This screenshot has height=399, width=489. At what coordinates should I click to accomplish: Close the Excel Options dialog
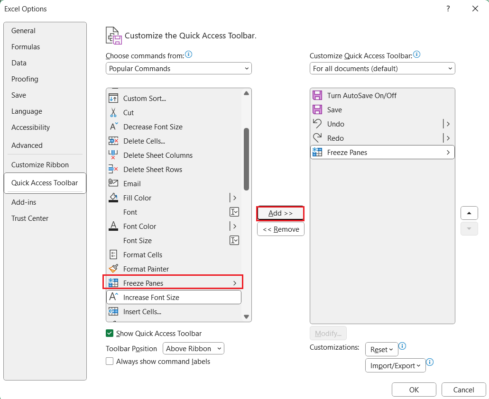pos(475,9)
